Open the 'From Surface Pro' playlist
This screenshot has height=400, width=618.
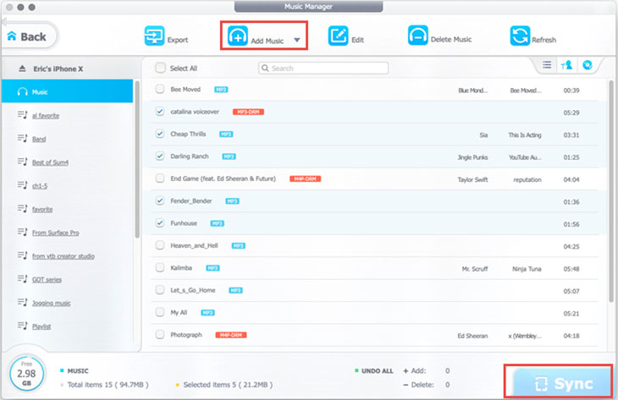(x=56, y=233)
